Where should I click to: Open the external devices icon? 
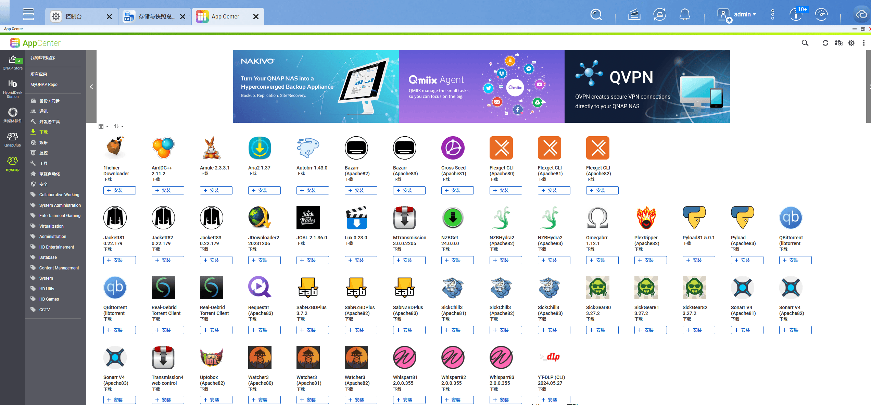click(659, 14)
